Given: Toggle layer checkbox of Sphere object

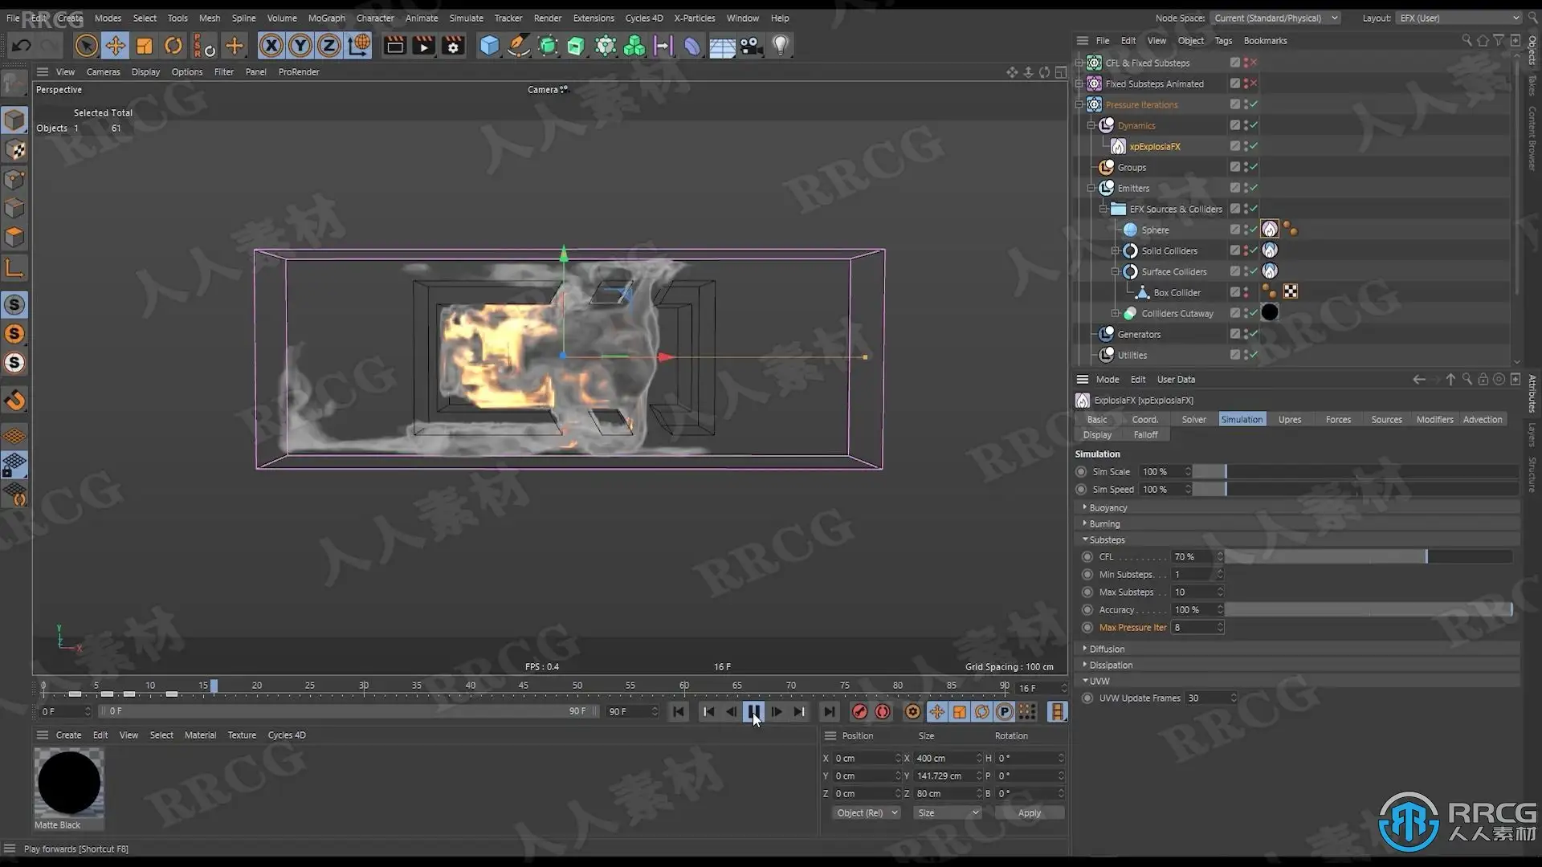Looking at the screenshot, I should [x=1235, y=230].
